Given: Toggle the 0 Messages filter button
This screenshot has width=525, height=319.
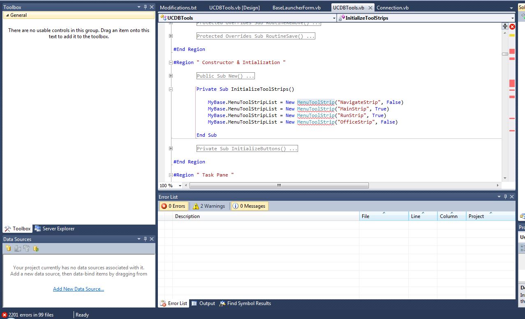Looking at the screenshot, I should tap(249, 206).
